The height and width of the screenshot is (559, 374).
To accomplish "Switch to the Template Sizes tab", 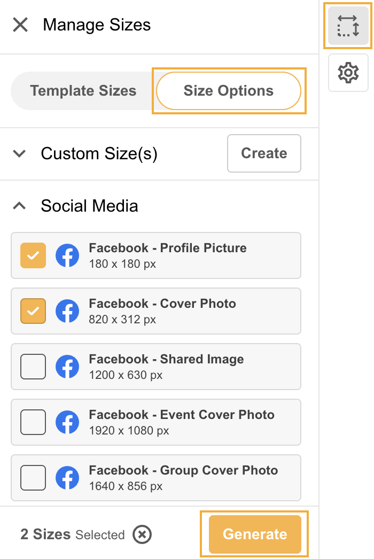I will (83, 91).
